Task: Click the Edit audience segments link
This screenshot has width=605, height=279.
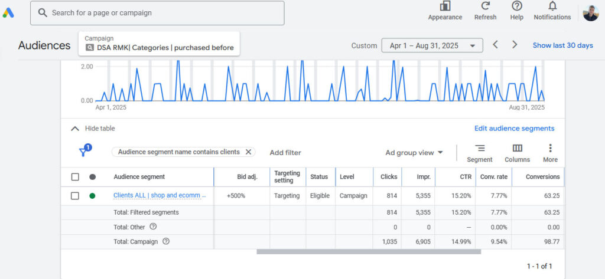Action: (514, 129)
